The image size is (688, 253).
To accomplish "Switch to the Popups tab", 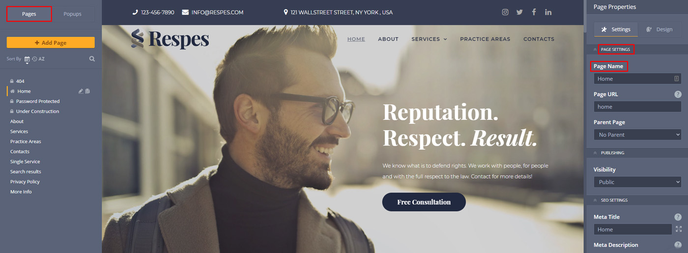I will (x=72, y=14).
